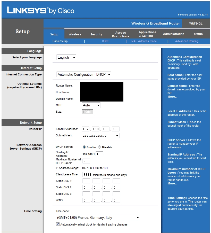This screenshot has width=211, height=233.
Task: Click the Host Name field label in the form
Action: pyautogui.click(x=63, y=92)
